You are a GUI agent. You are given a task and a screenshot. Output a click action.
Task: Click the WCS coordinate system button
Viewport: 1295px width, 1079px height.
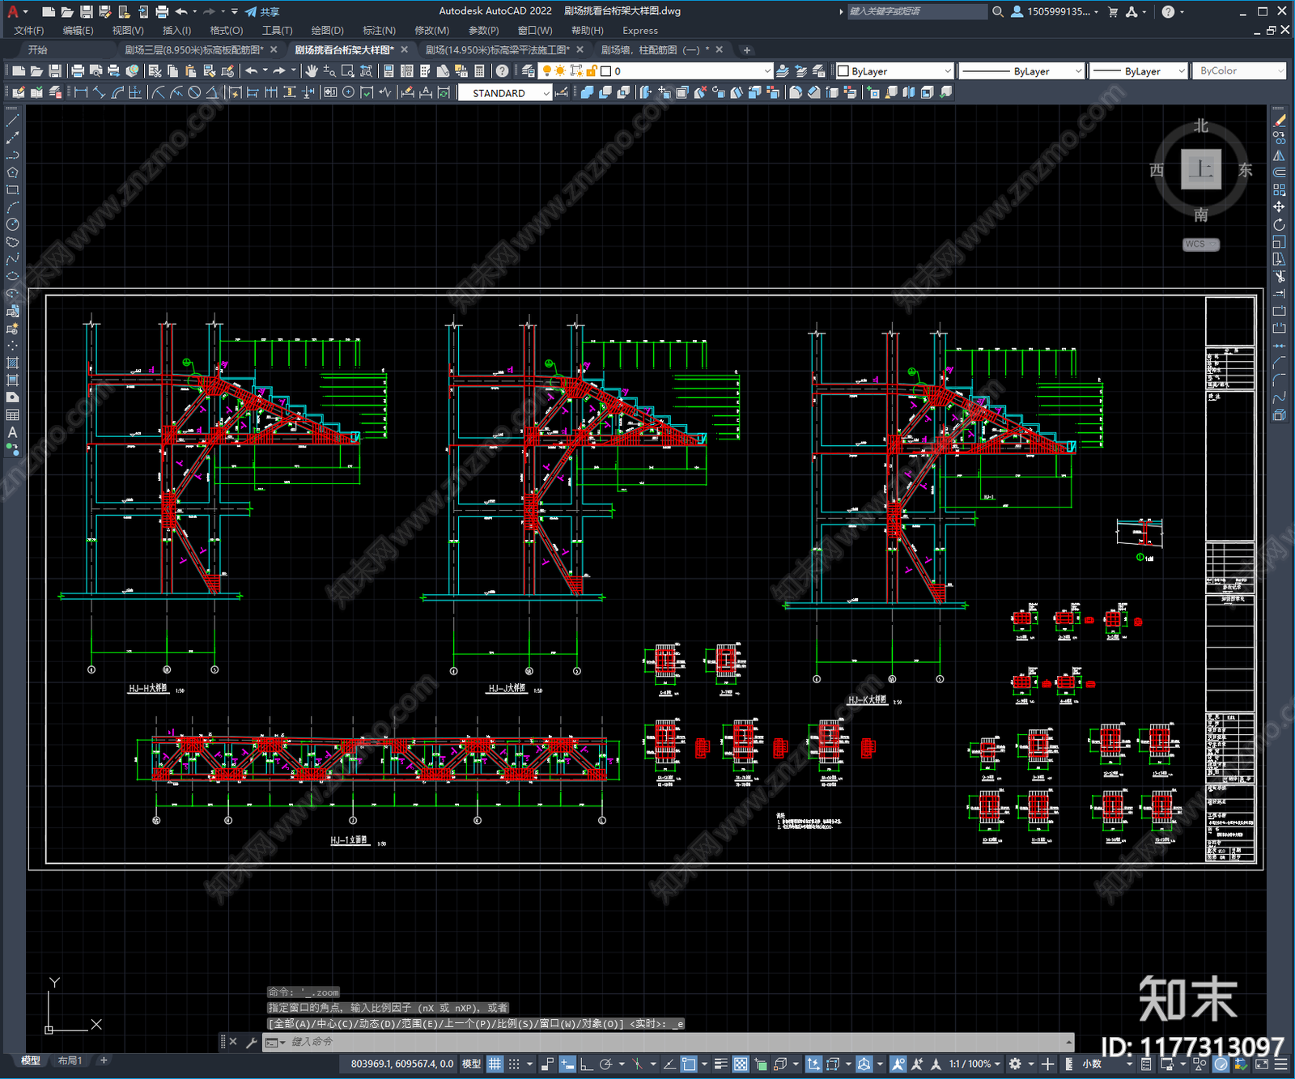(1200, 244)
